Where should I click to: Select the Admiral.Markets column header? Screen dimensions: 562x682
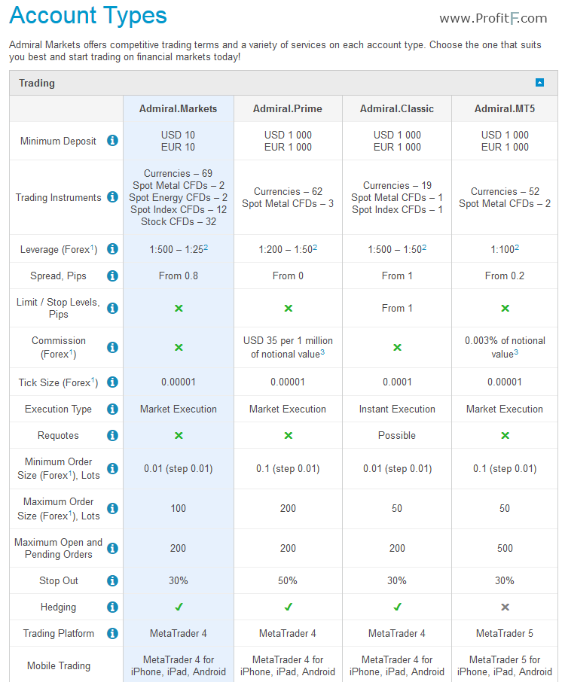pos(178,108)
